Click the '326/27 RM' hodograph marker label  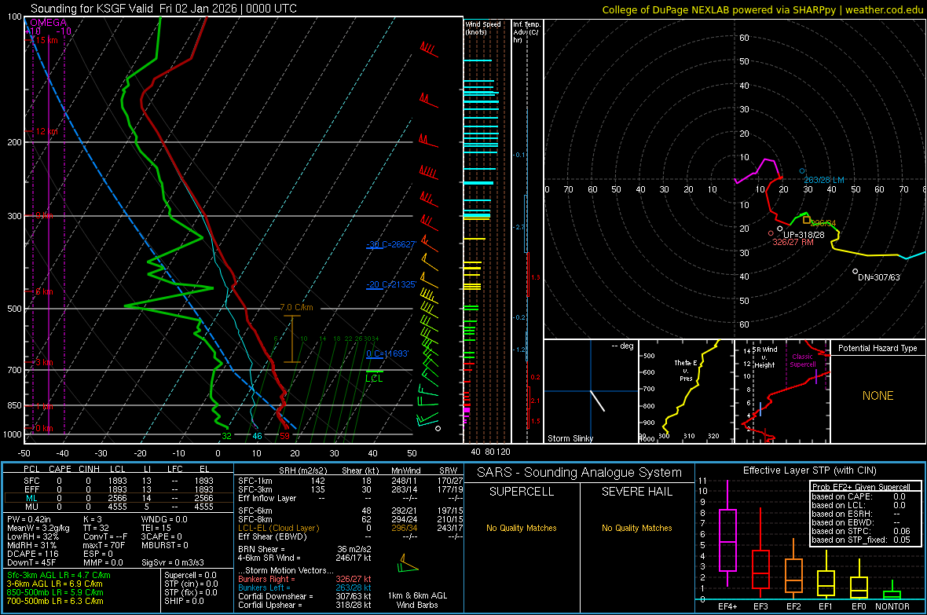pyautogui.click(x=793, y=243)
